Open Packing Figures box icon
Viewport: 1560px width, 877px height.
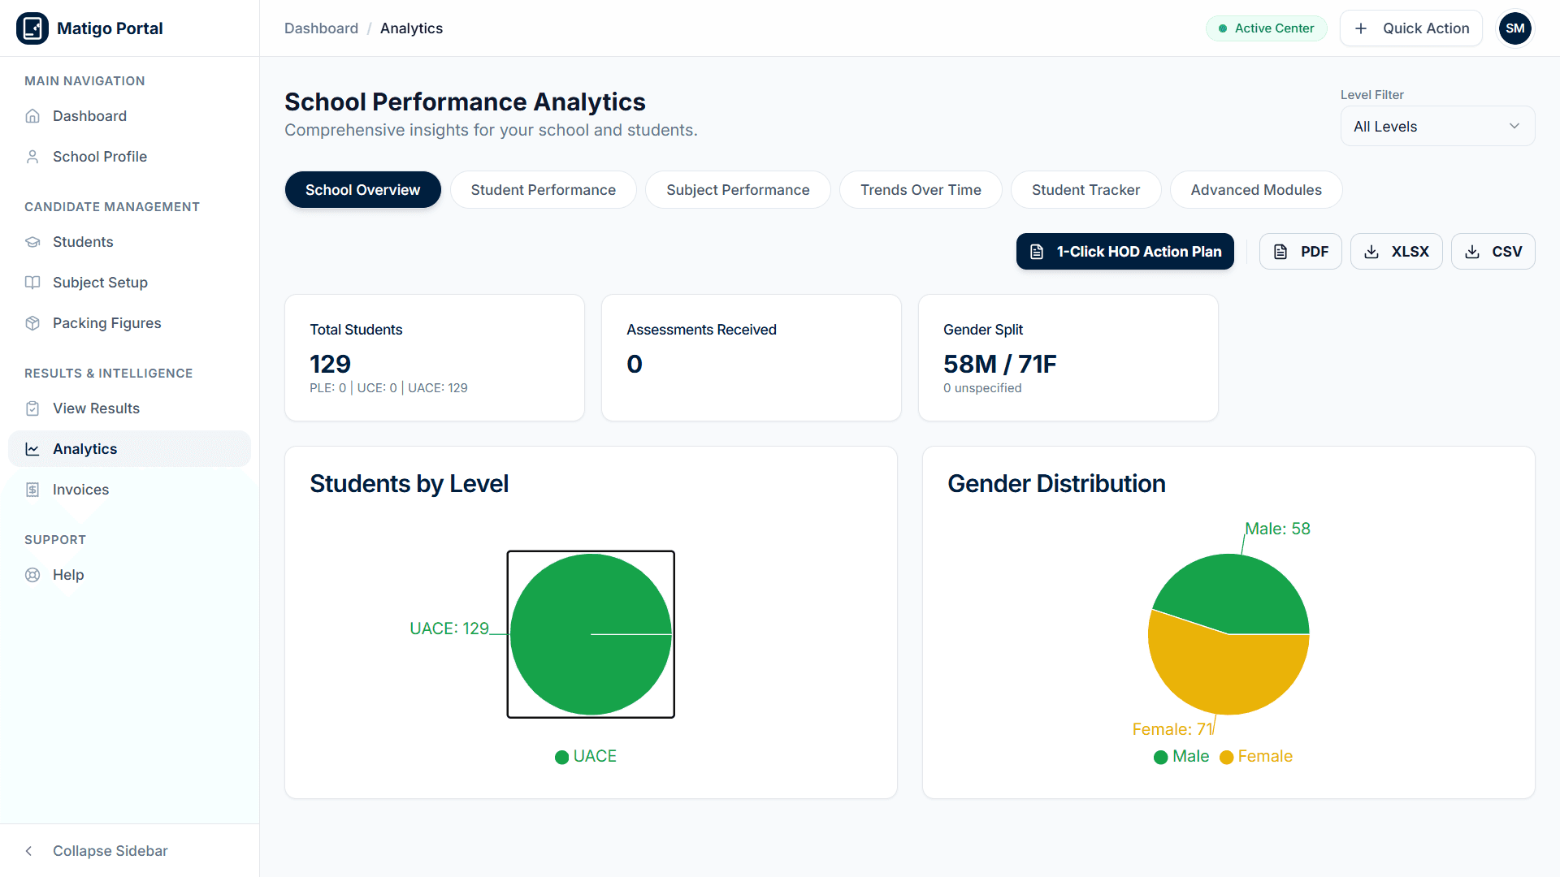pyautogui.click(x=32, y=323)
